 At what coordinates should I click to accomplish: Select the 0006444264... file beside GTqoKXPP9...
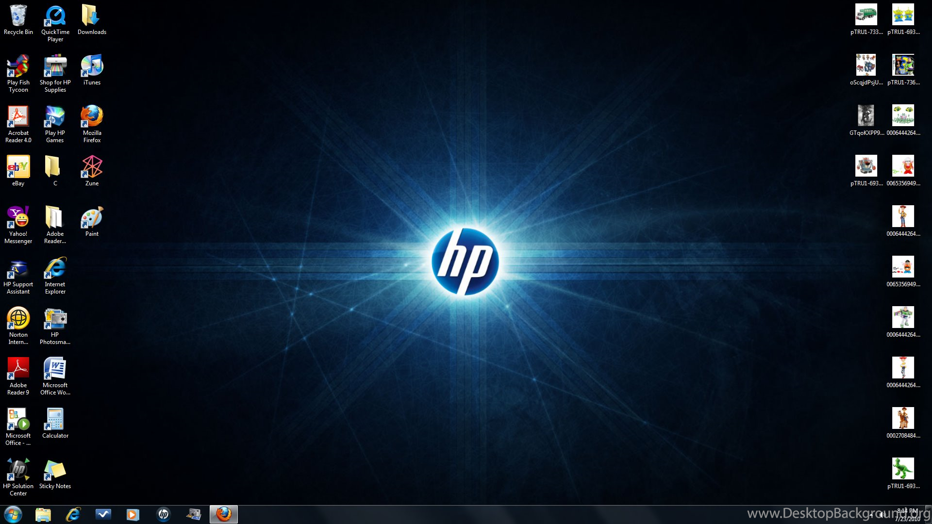click(x=903, y=120)
